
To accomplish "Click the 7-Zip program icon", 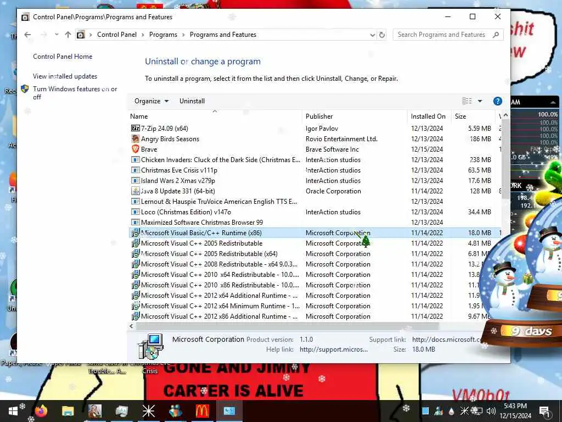I will pos(135,128).
